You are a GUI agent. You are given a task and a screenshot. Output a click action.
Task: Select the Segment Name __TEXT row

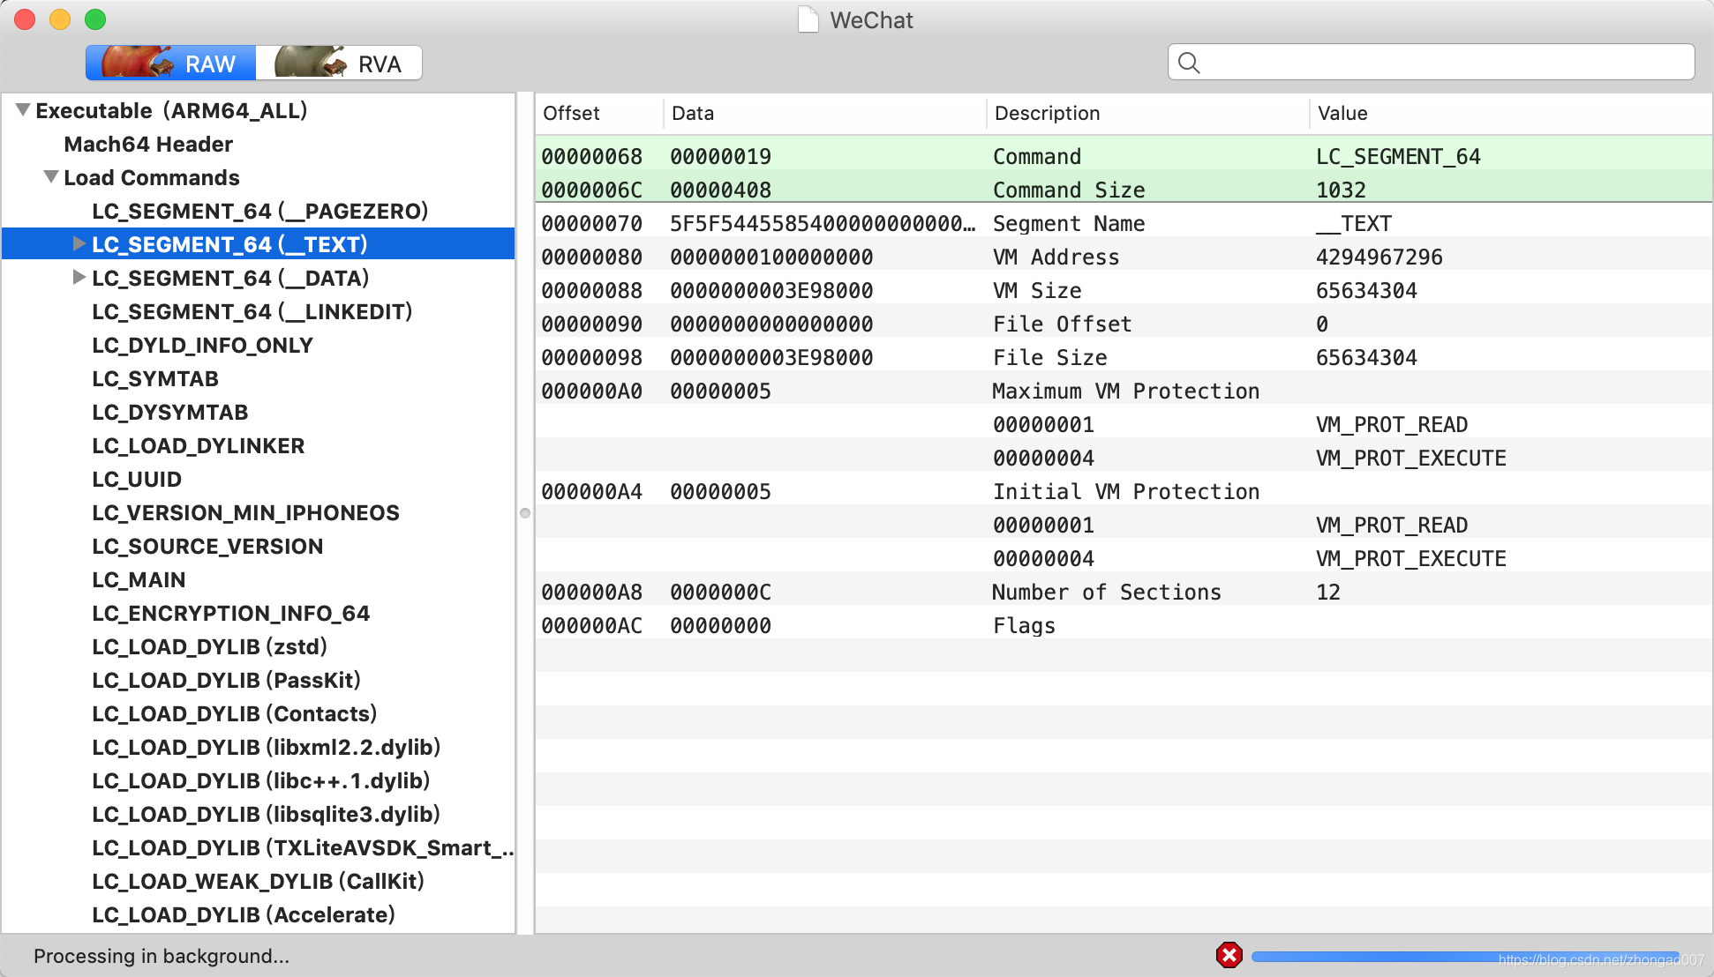pos(1068,224)
